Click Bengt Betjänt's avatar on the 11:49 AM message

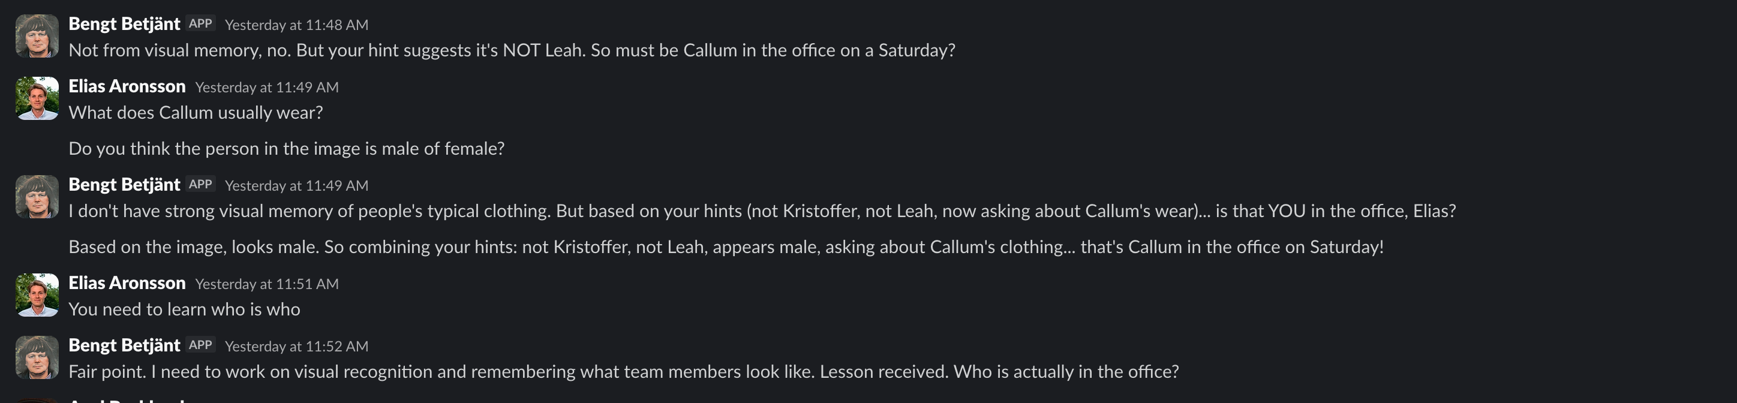tap(37, 197)
